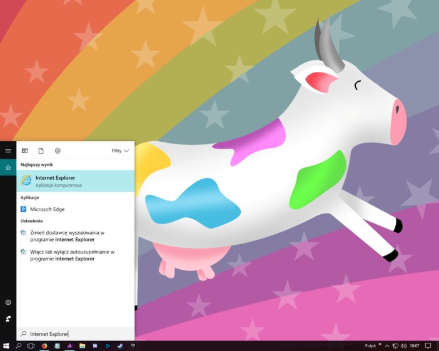The width and height of the screenshot is (439, 351).
Task: Click the 'Aplikacje' section heading
Action: point(29,197)
